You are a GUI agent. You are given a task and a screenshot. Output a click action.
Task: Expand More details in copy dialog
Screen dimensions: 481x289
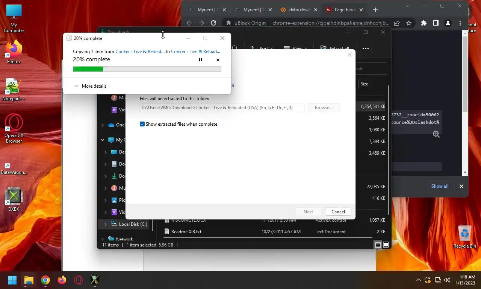tap(90, 86)
